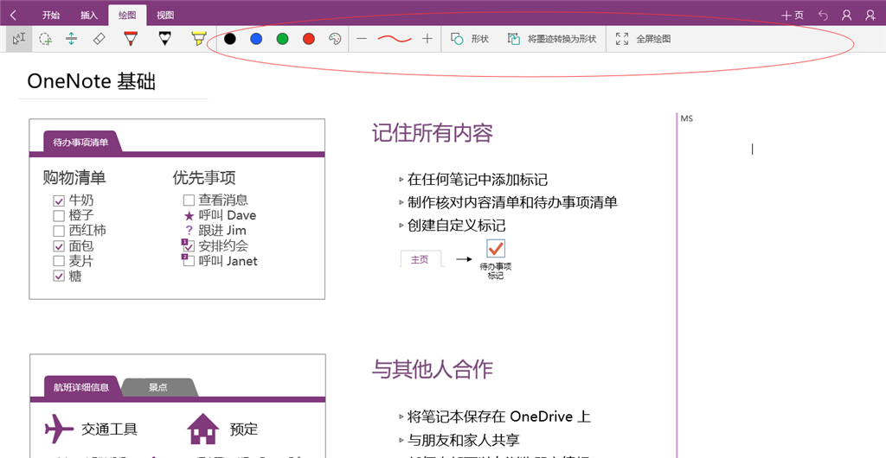Decrease pen thickness with minus button
886x458 pixels.
coord(362,39)
